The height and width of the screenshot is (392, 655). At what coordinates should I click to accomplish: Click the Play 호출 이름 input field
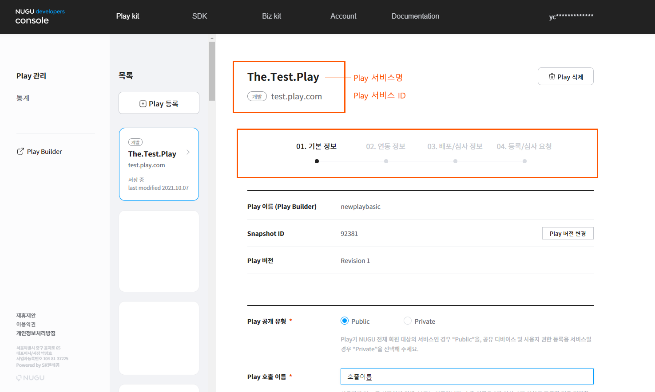(x=467, y=376)
